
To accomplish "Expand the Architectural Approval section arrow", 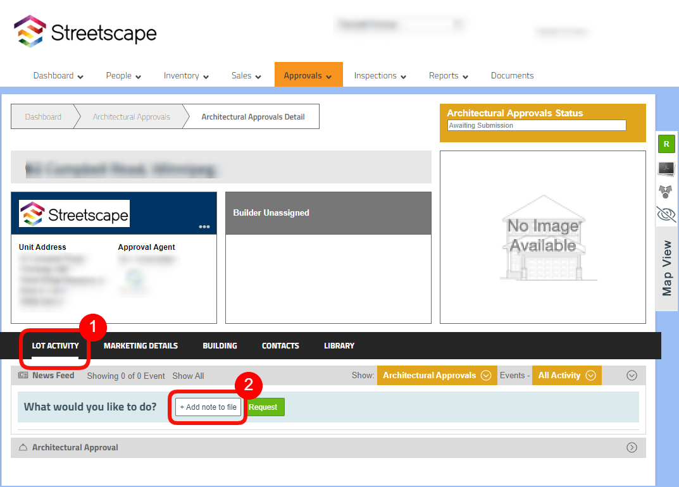I will pyautogui.click(x=632, y=447).
